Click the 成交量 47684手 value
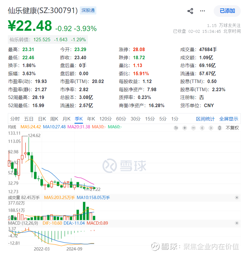 click(x=208, y=50)
